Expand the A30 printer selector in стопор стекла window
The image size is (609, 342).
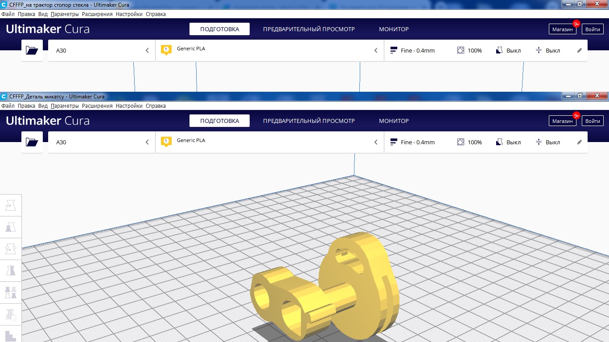pos(102,50)
